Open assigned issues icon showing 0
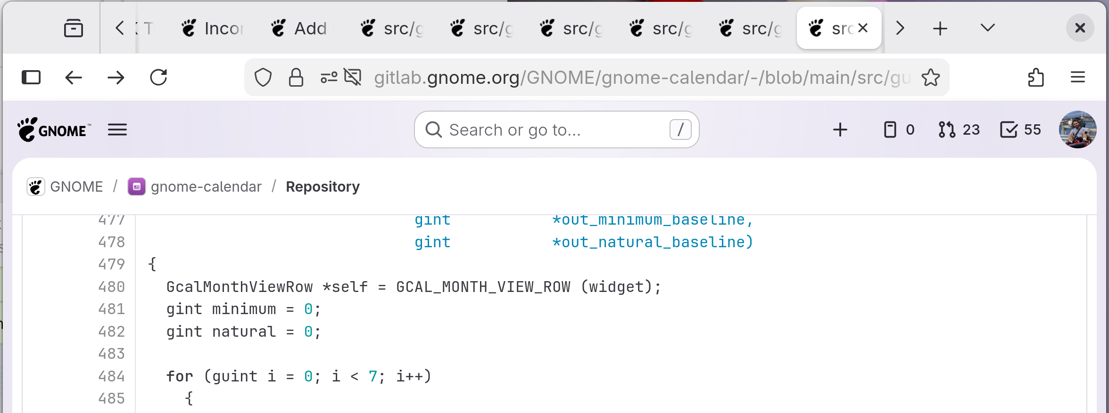Screen dimensions: 1109x413 pos(899,130)
